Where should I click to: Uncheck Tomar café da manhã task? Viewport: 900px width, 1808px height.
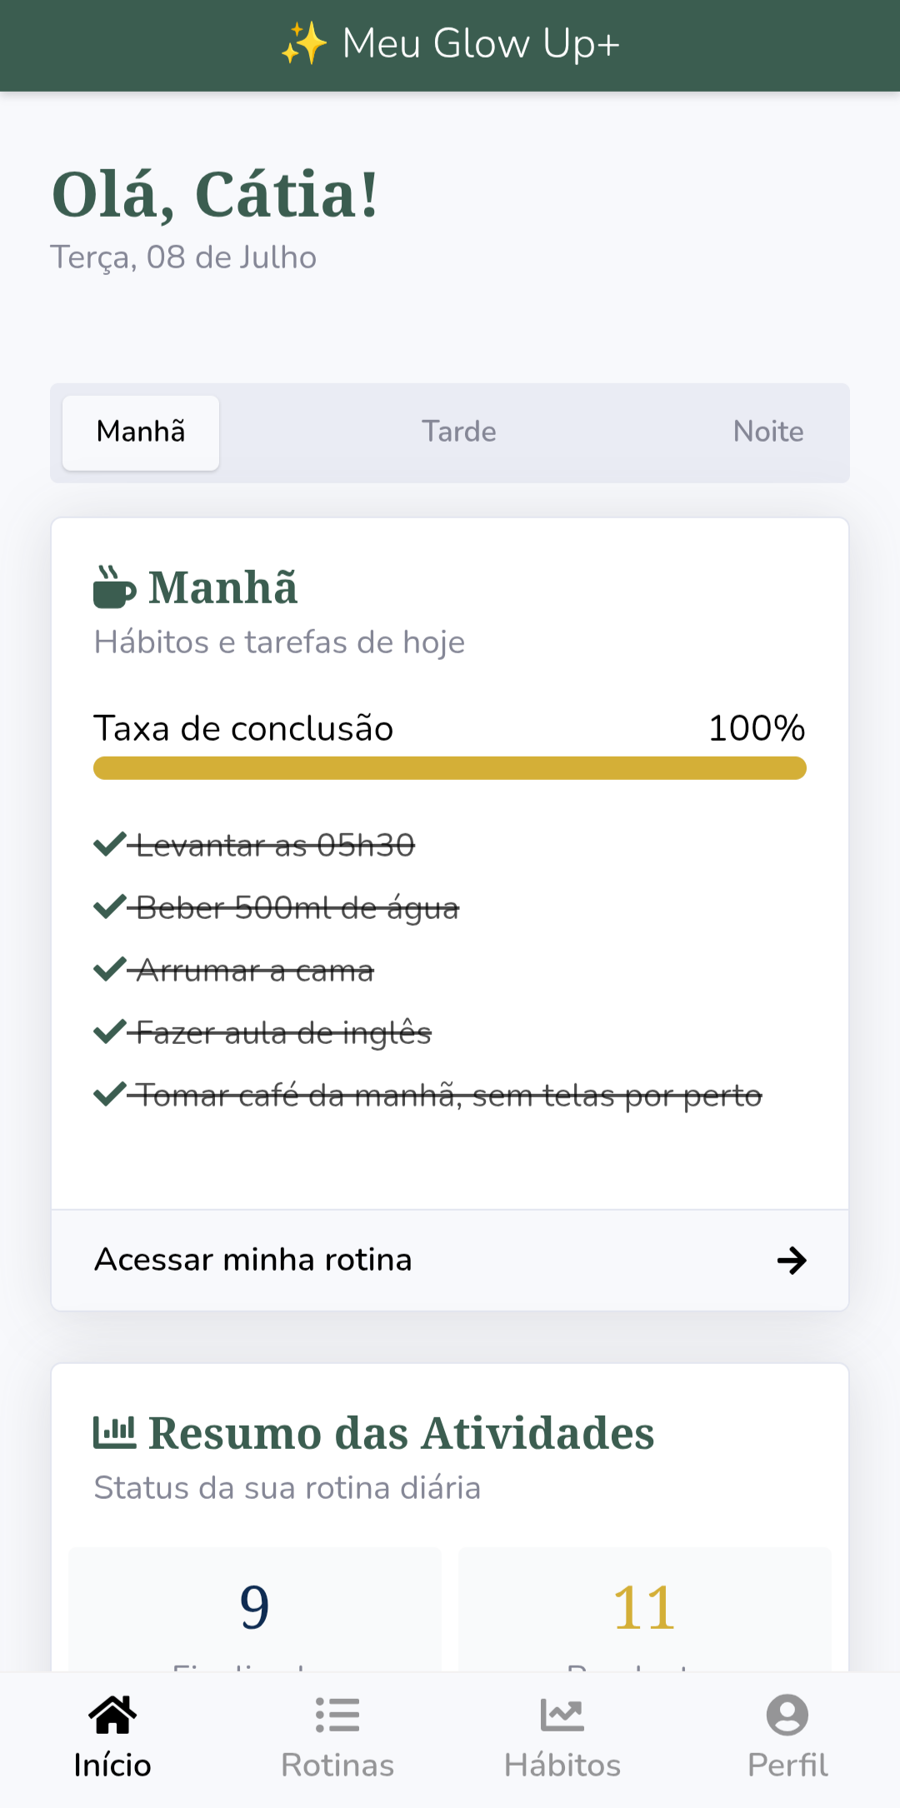pos(110,1095)
